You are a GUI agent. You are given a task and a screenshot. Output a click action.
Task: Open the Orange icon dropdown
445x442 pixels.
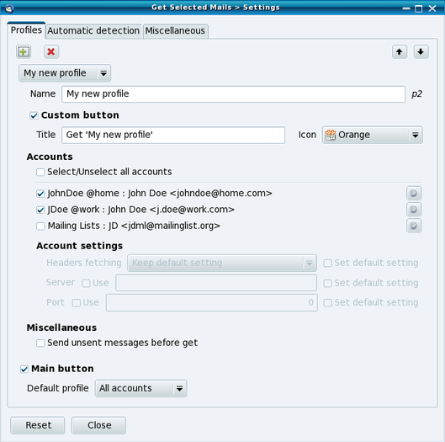373,135
